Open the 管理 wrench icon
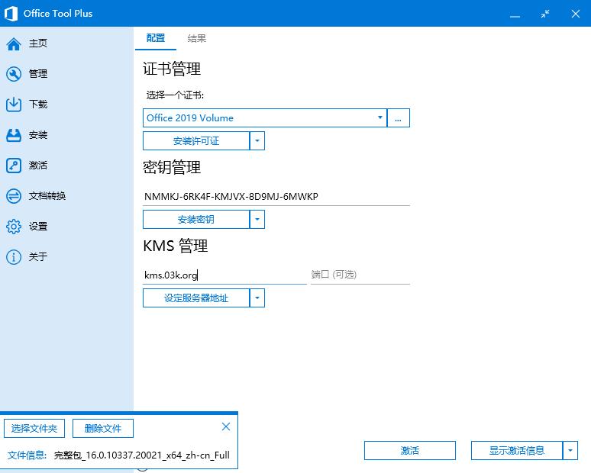The height and width of the screenshot is (473, 591). pyautogui.click(x=14, y=74)
